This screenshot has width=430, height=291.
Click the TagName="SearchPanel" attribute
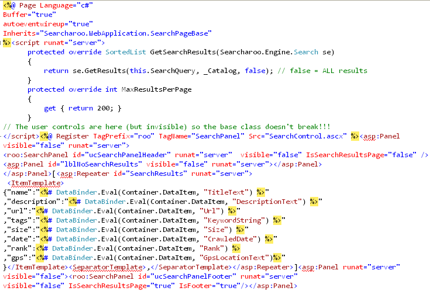[201, 136]
